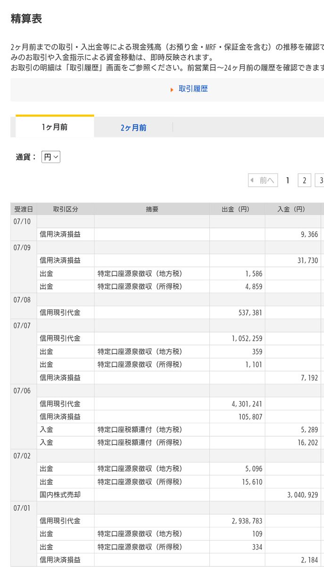The image size is (324, 567).
Task: Switch to the 2ヶ月前 tab
Action: point(133,128)
